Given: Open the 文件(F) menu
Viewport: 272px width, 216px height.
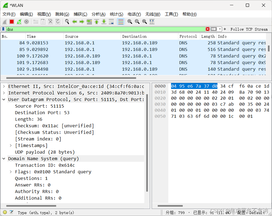Looking at the screenshot, I should tap(9, 14).
